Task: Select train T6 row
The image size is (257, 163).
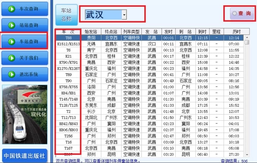Action: point(150,50)
